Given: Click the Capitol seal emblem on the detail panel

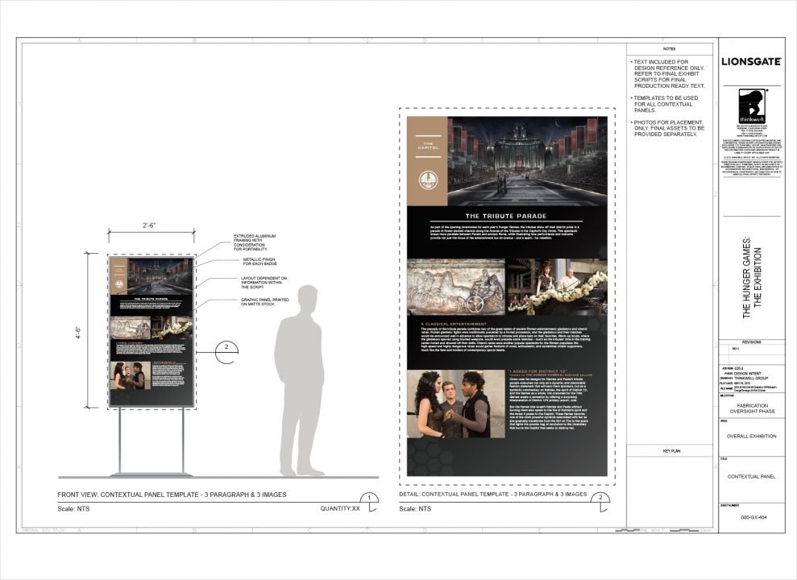Looking at the screenshot, I should pos(426,180).
